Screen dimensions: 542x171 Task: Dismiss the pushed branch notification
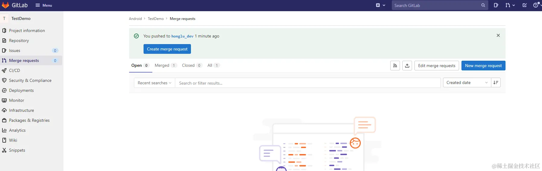click(498, 35)
